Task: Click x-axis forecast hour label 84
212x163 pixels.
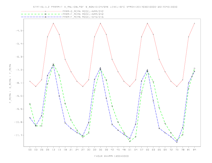Action: tap(194, 150)
